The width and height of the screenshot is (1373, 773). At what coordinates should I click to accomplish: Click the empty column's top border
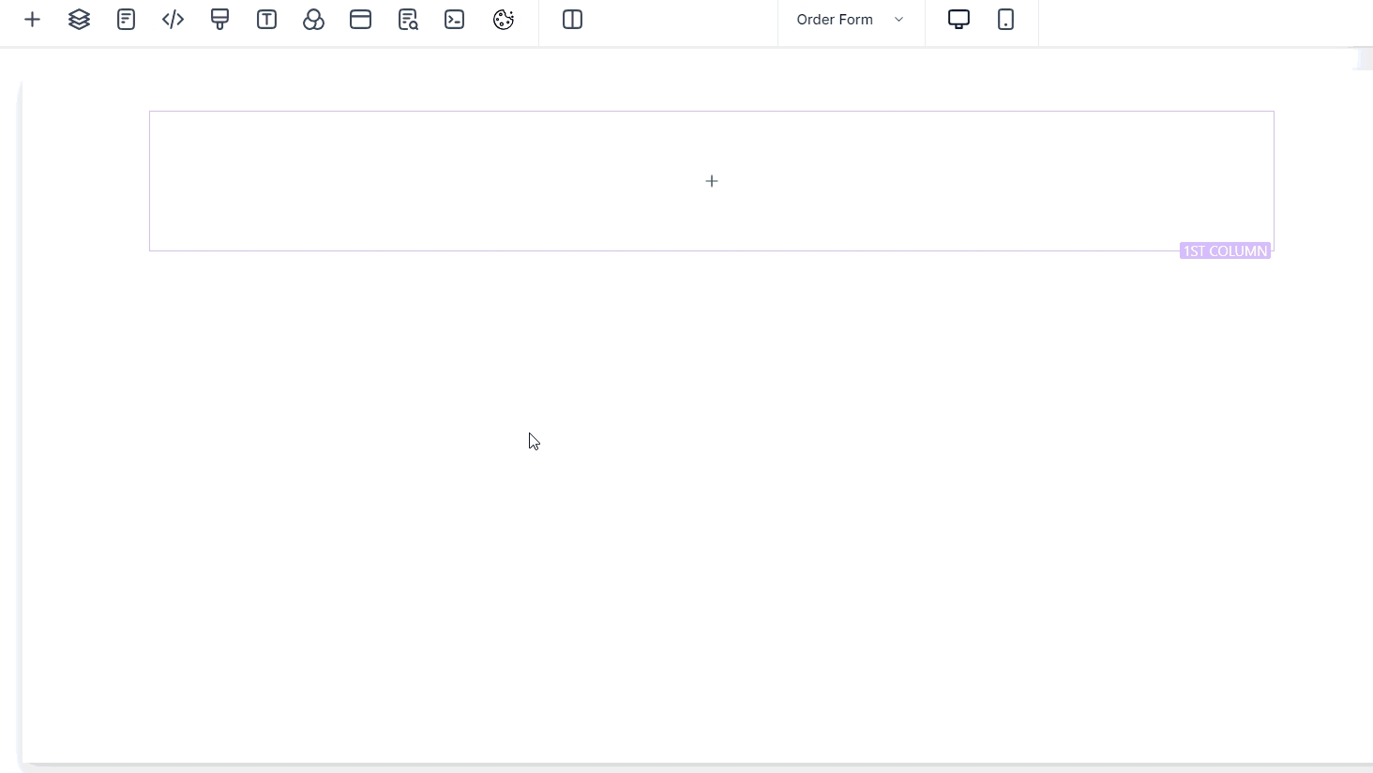(563, 112)
